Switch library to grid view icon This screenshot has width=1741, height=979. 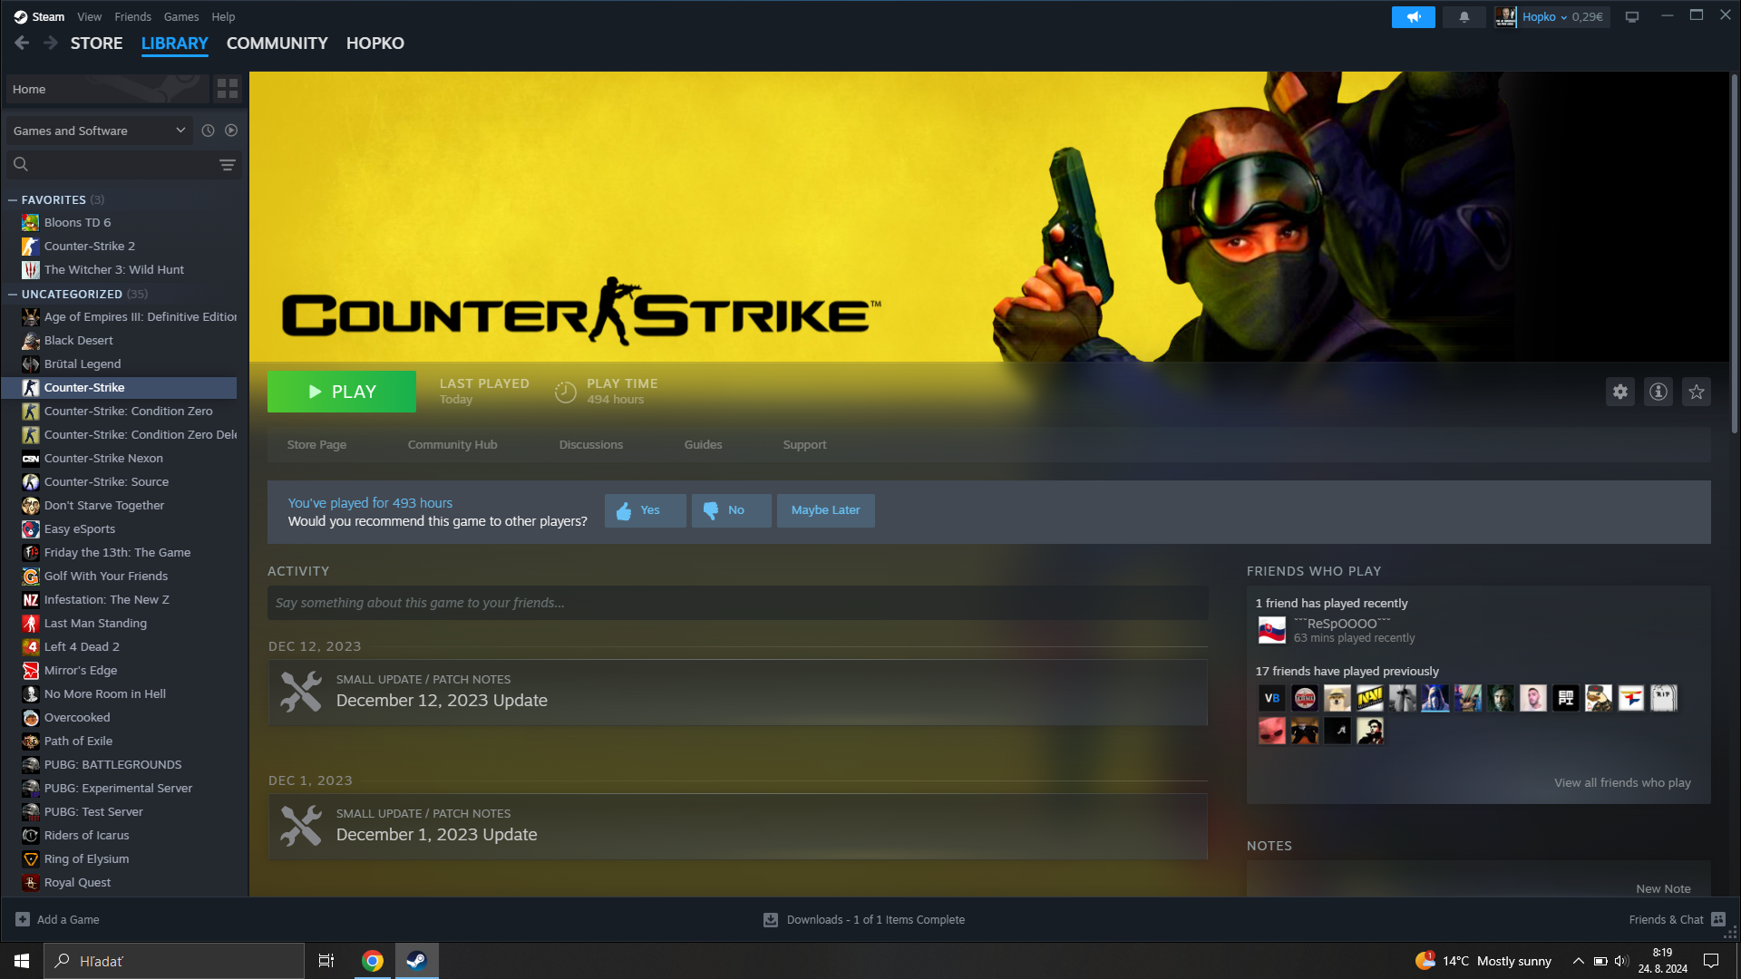click(x=228, y=89)
